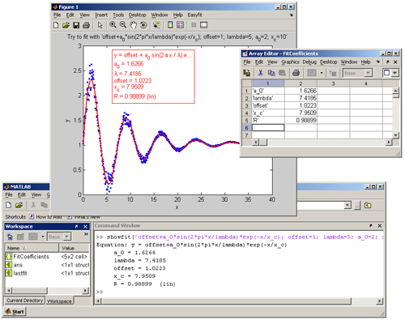Select the Zoom In tool in Figure toolbar
405x320 pixels.
tap(113, 25)
